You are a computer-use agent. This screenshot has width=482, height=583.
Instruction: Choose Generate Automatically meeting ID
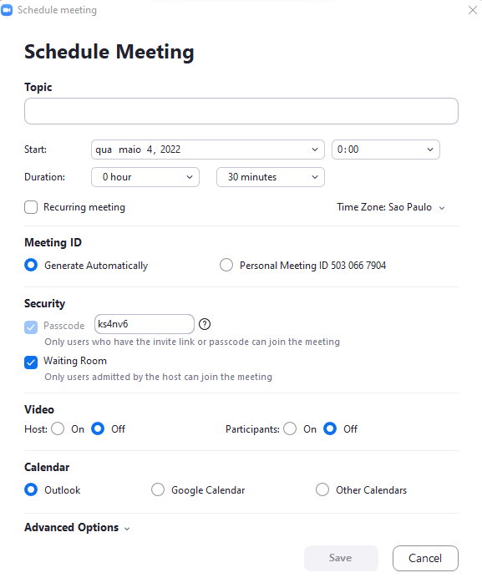(x=31, y=265)
